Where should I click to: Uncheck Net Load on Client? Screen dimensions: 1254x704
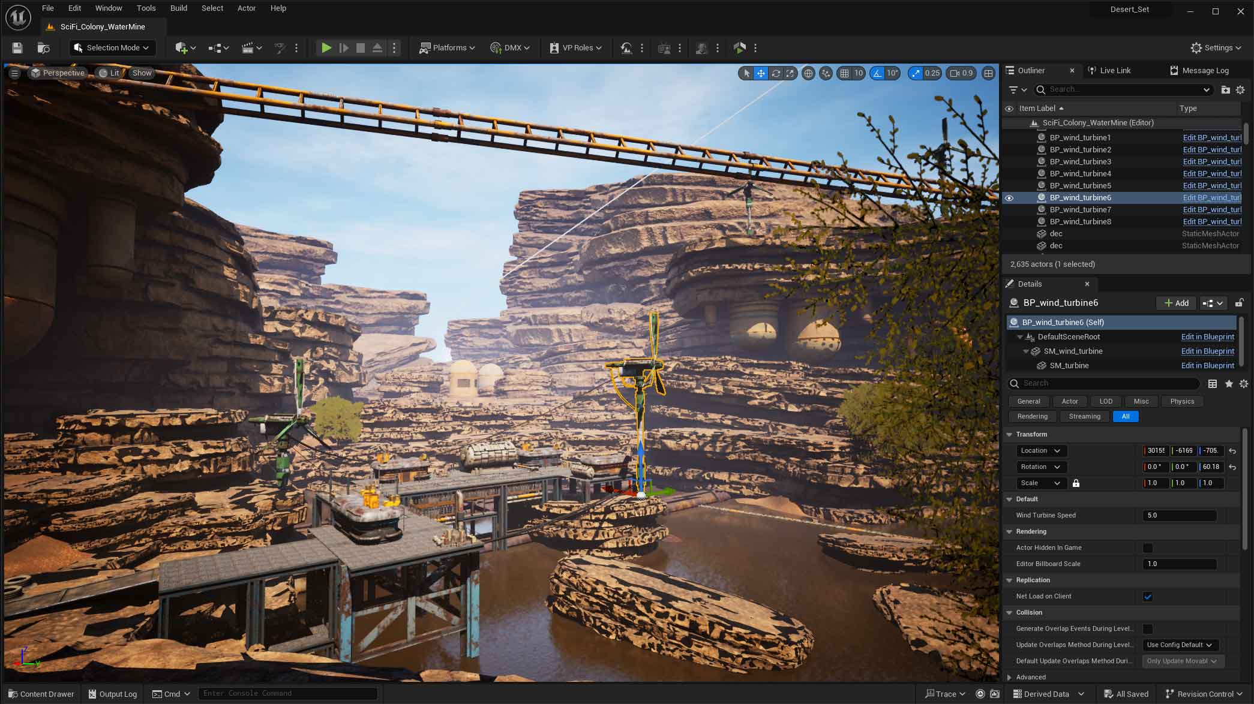click(1148, 597)
